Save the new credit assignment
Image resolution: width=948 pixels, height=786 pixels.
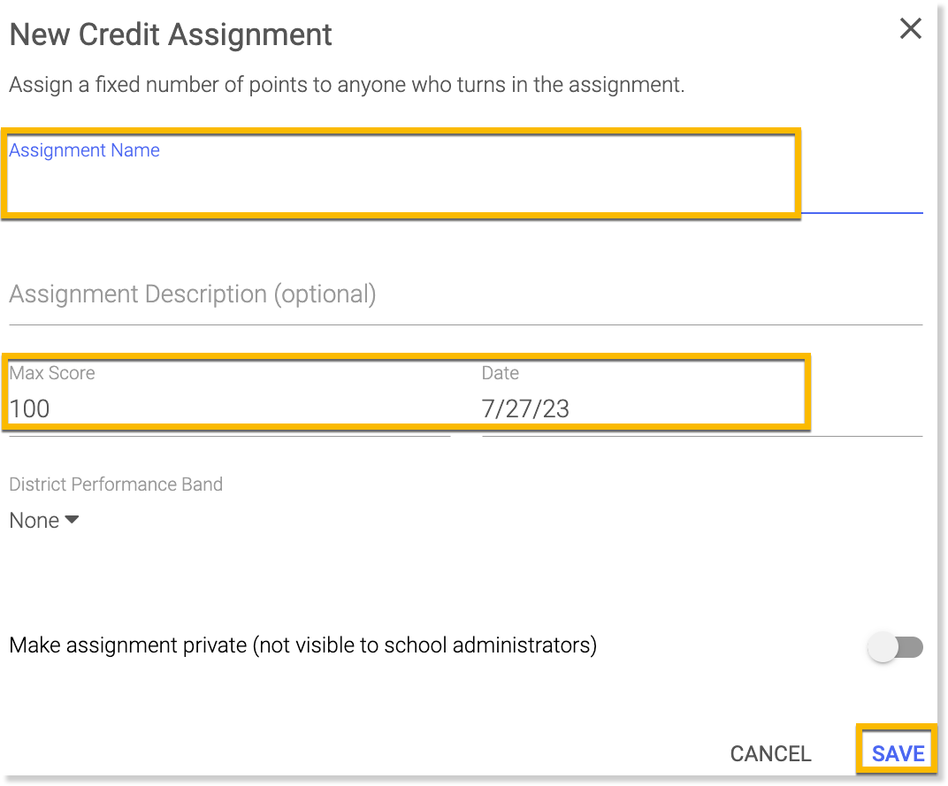pos(898,753)
